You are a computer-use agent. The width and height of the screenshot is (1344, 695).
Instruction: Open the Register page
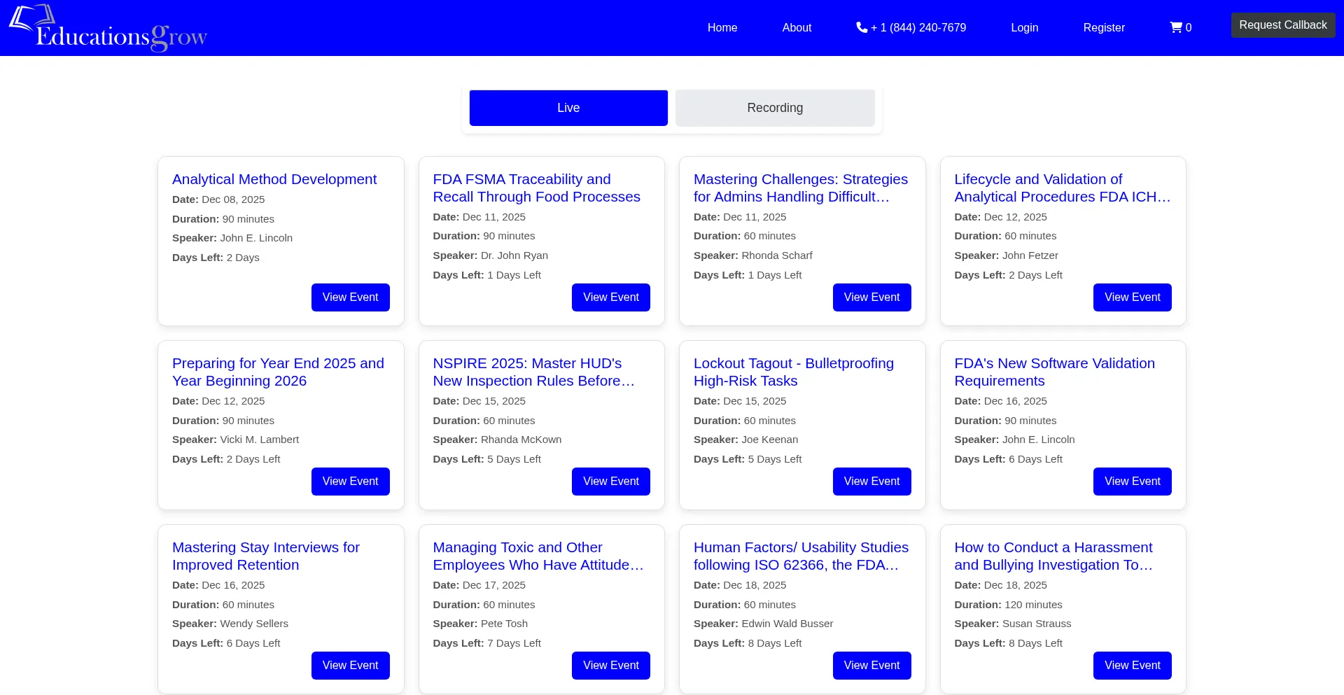click(1103, 27)
